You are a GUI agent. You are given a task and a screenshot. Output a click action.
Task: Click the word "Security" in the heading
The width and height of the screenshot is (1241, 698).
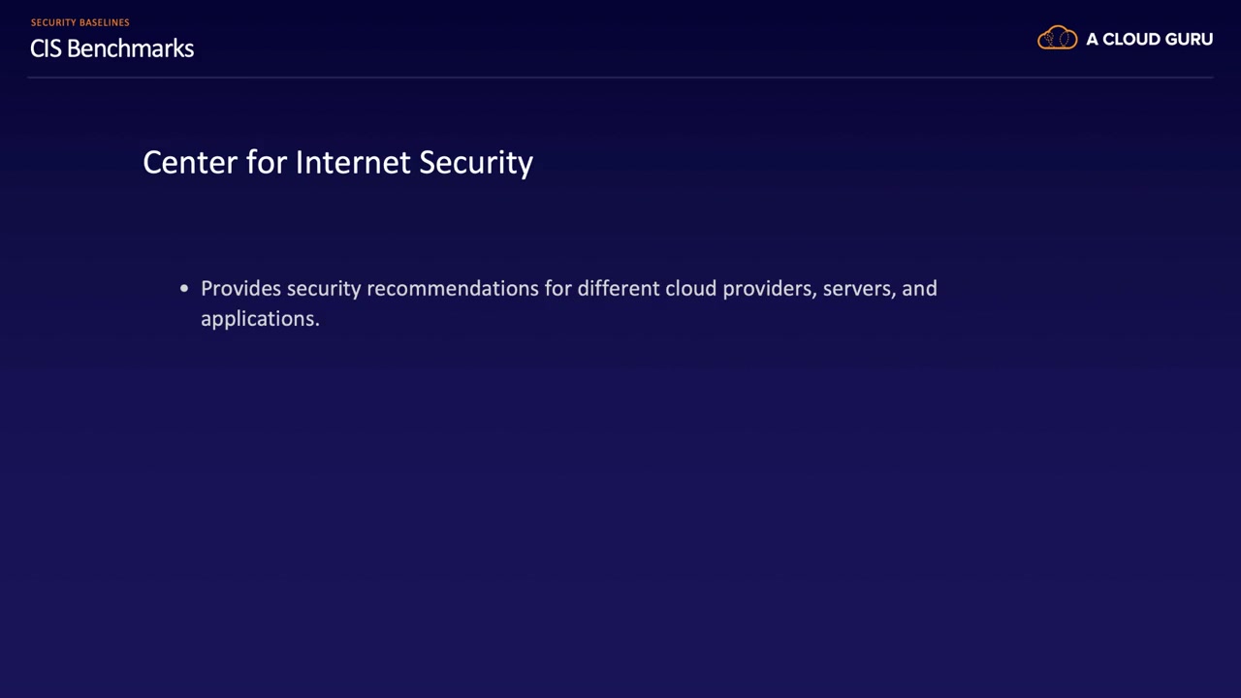tap(476, 162)
